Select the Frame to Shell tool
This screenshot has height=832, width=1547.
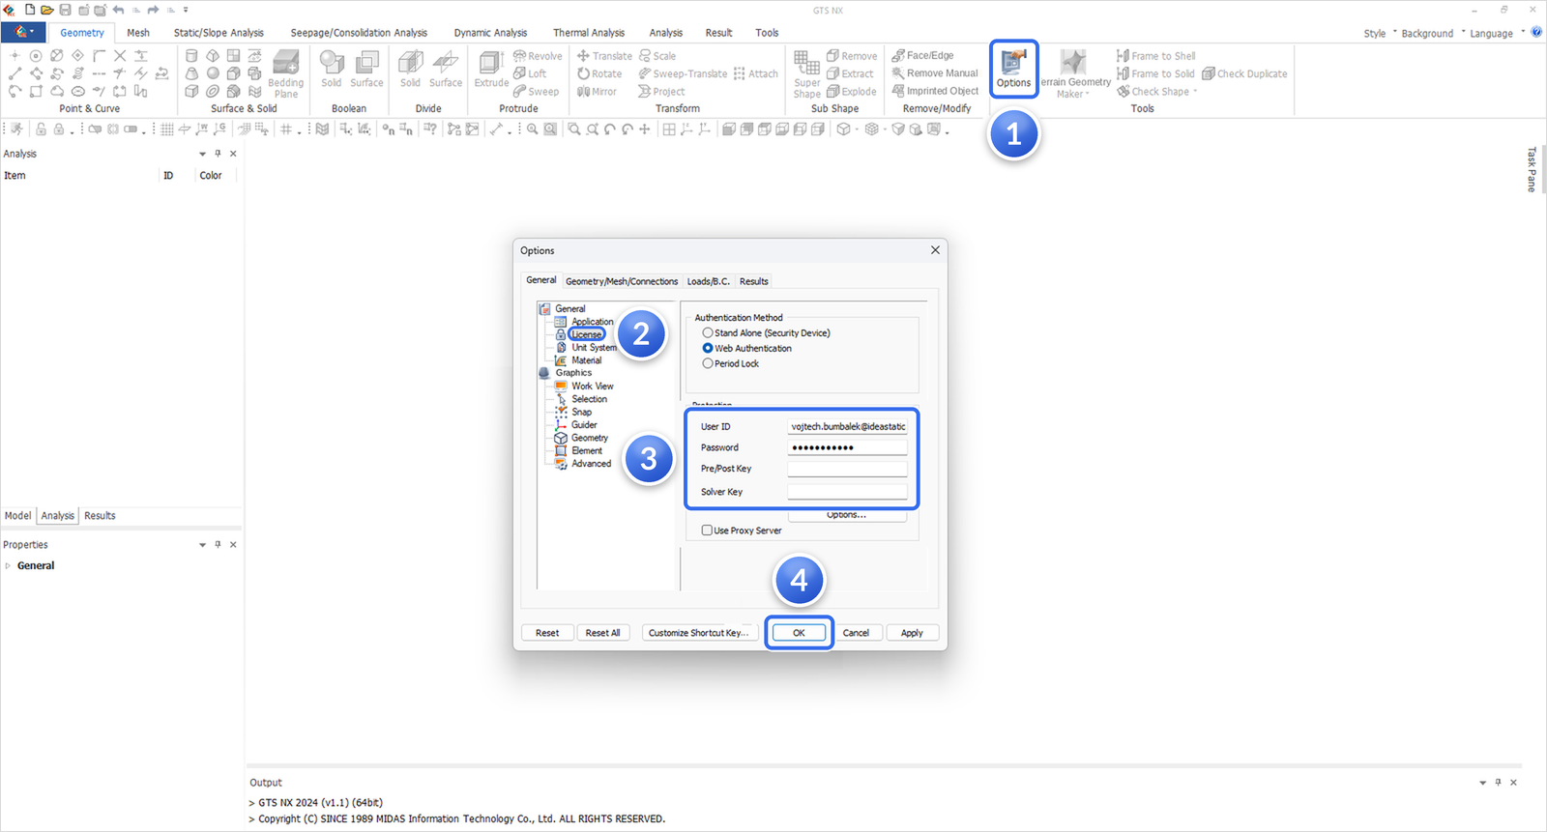pyautogui.click(x=1155, y=56)
